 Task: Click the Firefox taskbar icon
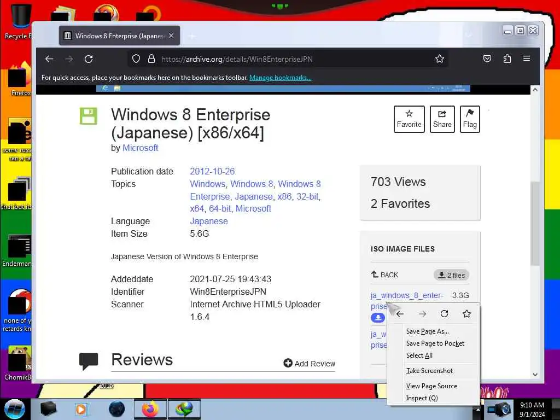[x=150, y=409]
